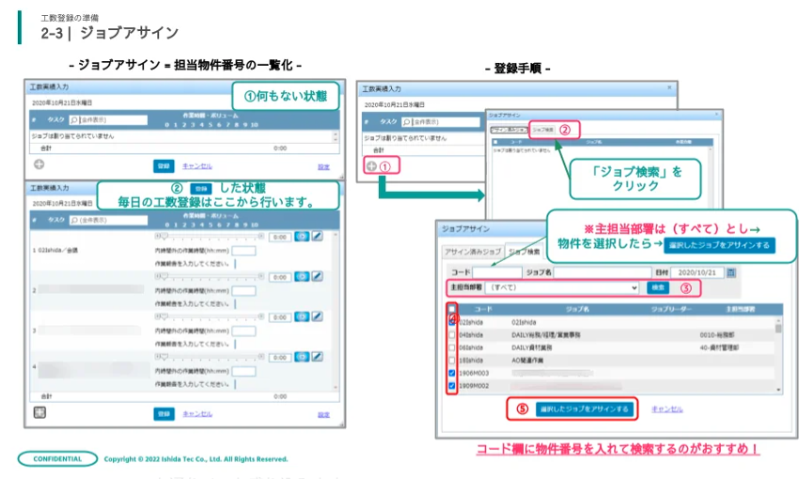Open the アサイン済みジョブ tab in the lower dialog
Image resolution: width=799 pixels, height=479 pixels.
(473, 252)
